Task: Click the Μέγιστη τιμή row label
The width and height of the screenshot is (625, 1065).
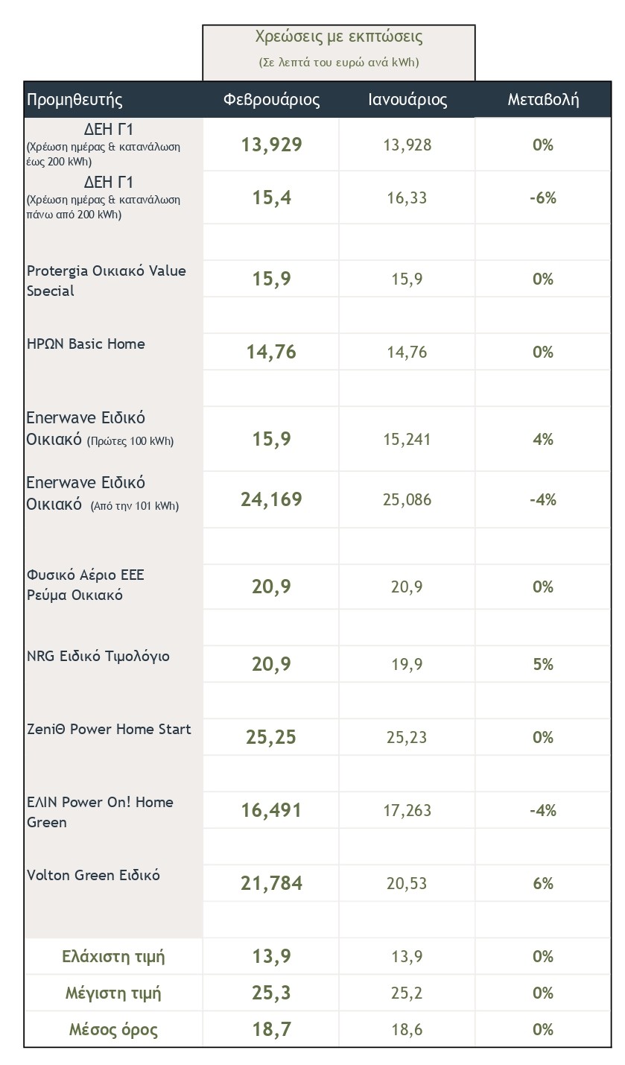Action: pos(113,993)
